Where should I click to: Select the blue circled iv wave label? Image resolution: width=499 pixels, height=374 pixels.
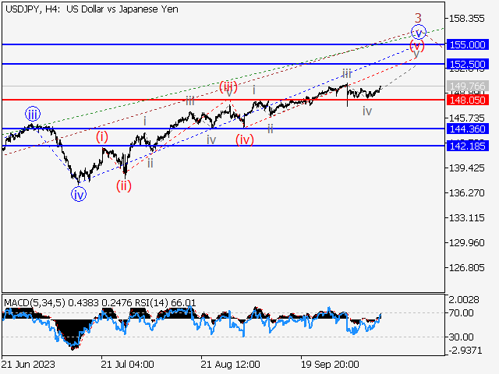tap(79, 195)
